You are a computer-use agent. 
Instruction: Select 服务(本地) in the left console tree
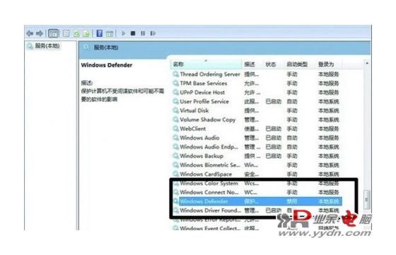(x=47, y=46)
